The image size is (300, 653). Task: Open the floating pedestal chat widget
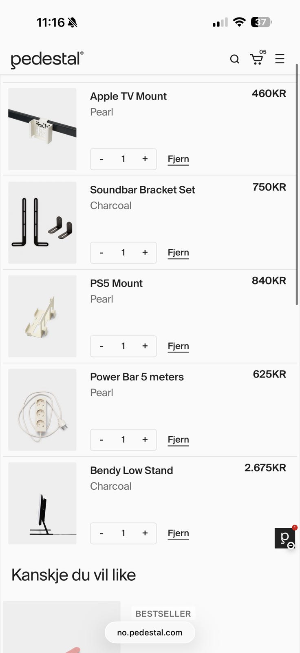point(285,538)
